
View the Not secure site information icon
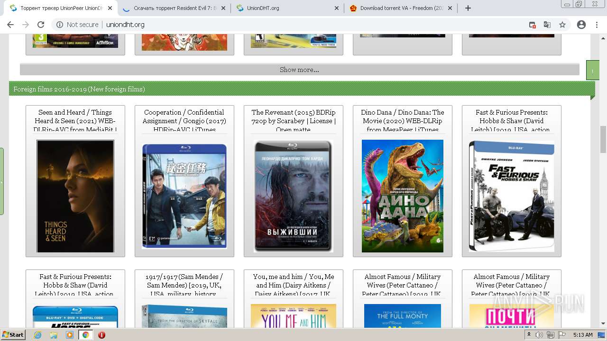coord(60,25)
